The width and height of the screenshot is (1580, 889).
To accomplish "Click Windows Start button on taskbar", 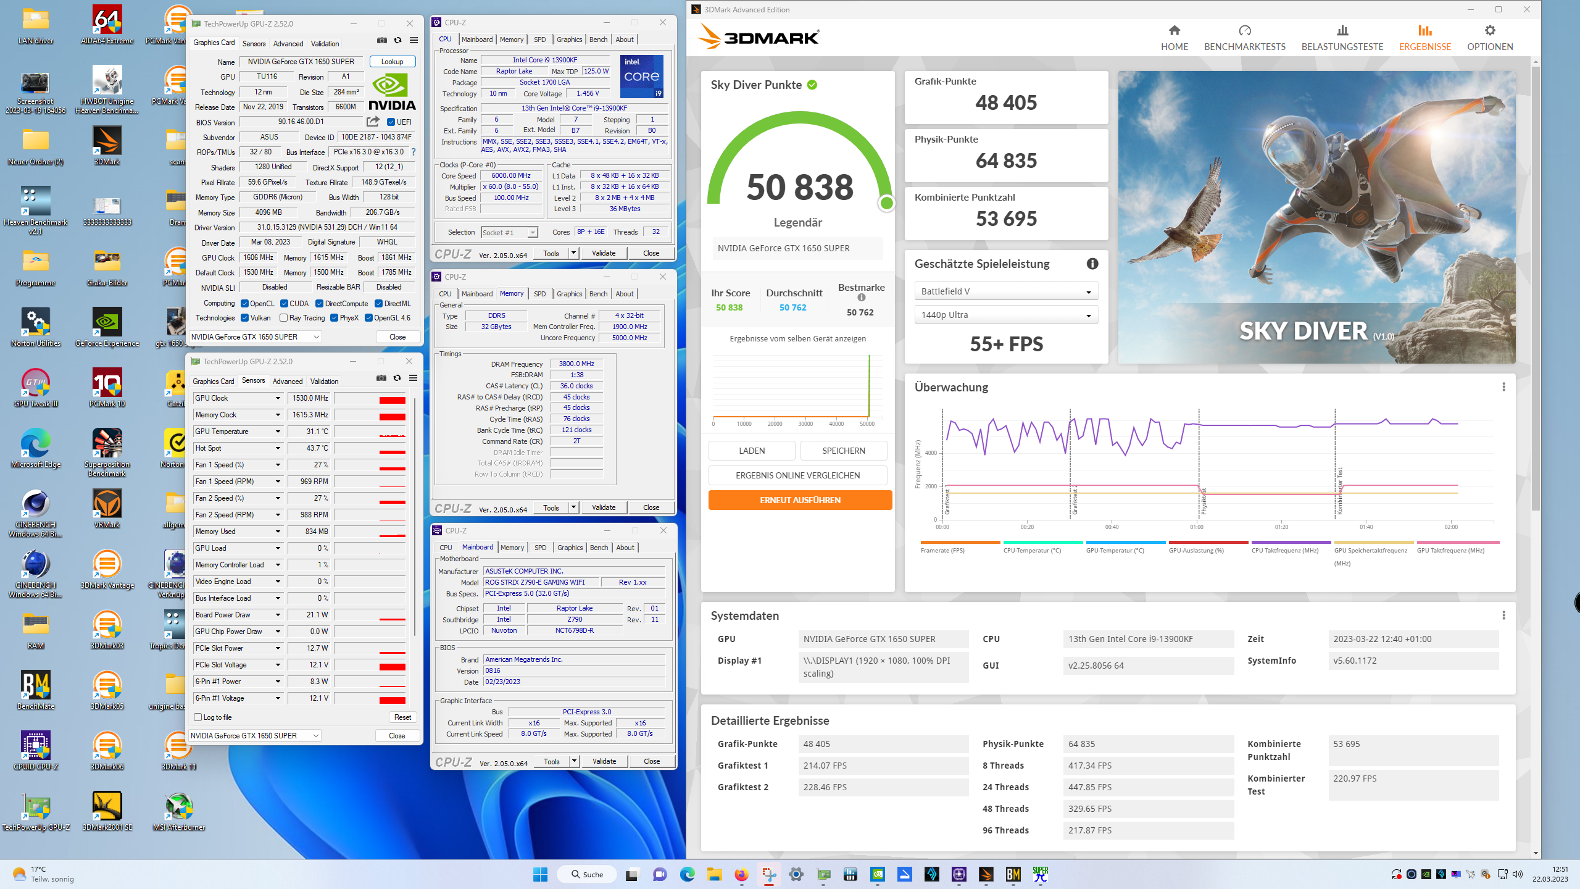I will 540,874.
